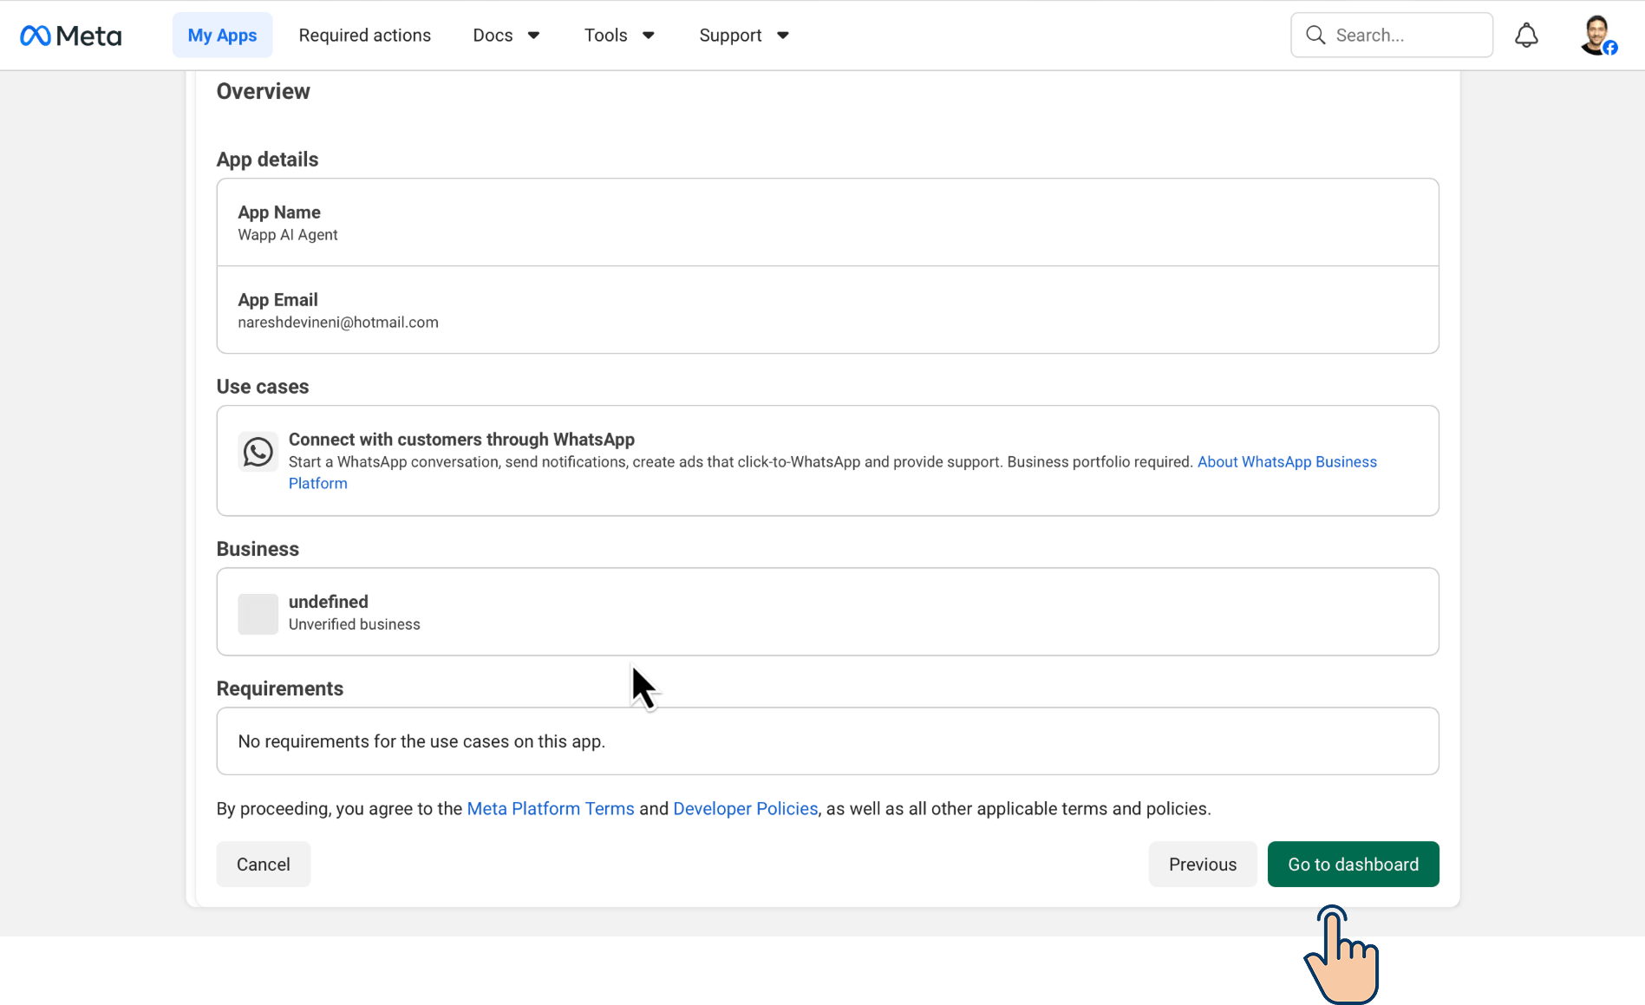
Task: Click the 'Unverified business' status text
Action: tap(354, 624)
